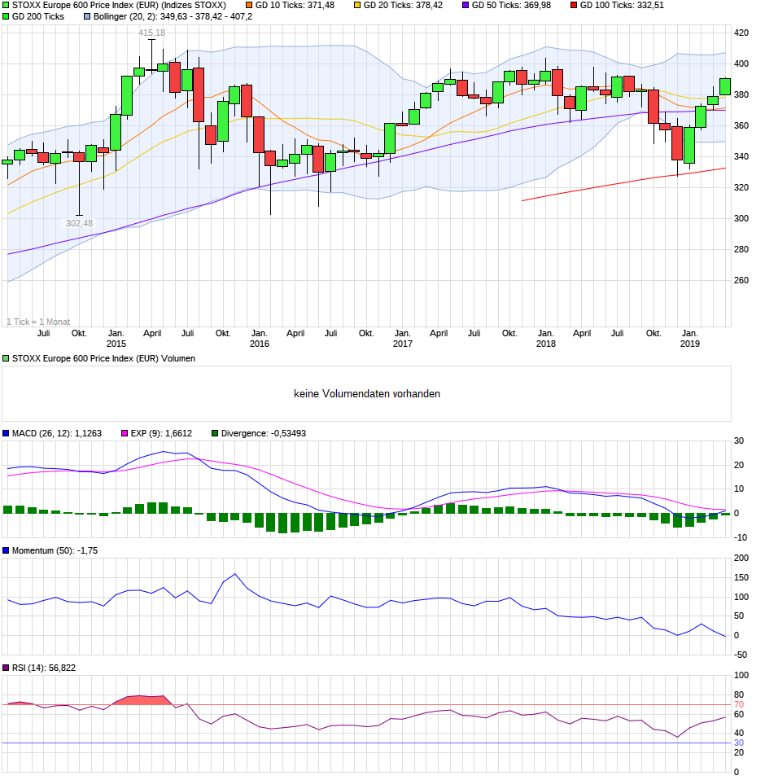The height and width of the screenshot is (780, 765).
Task: Click the 415,18 high price annotation
Action: click(x=151, y=33)
